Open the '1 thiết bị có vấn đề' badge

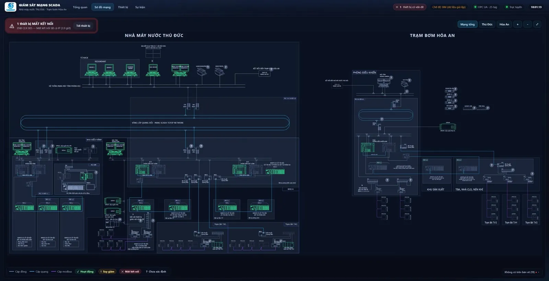[x=410, y=7]
